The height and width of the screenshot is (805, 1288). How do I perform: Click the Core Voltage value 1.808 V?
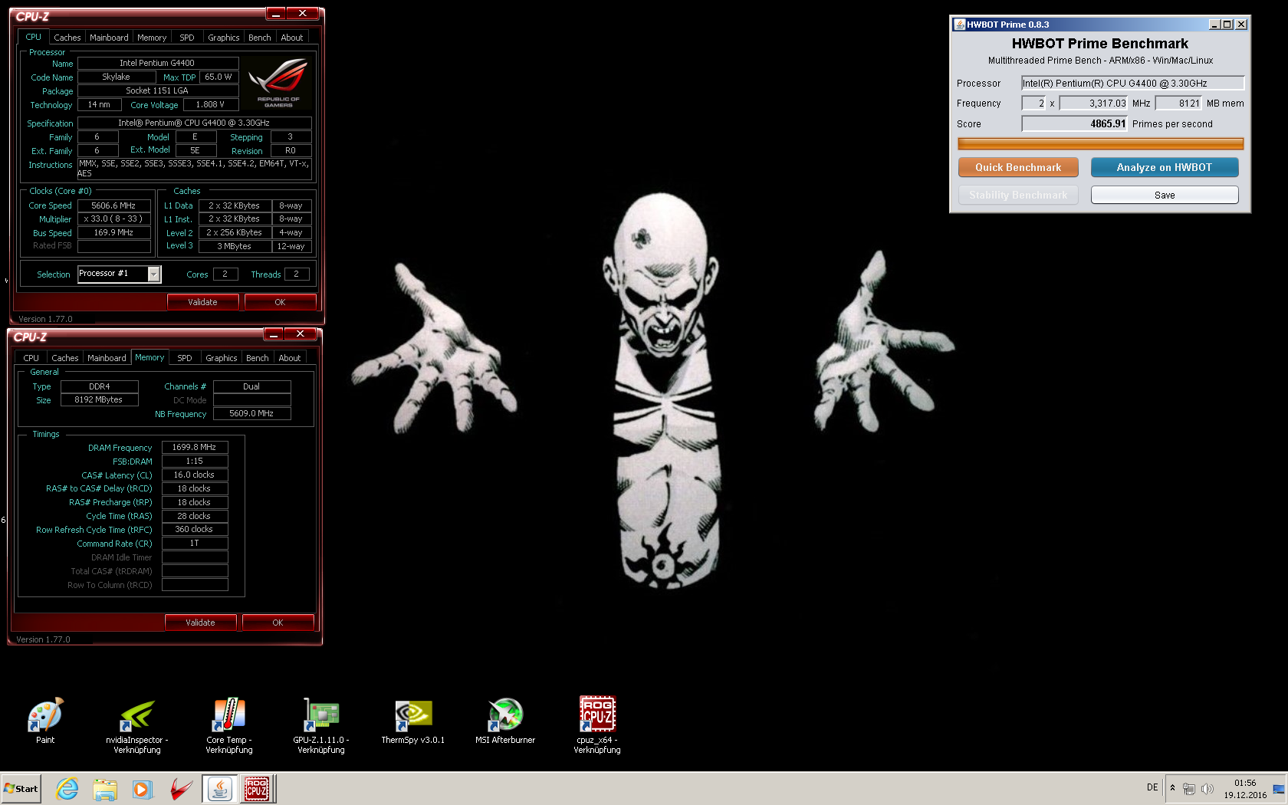210,104
